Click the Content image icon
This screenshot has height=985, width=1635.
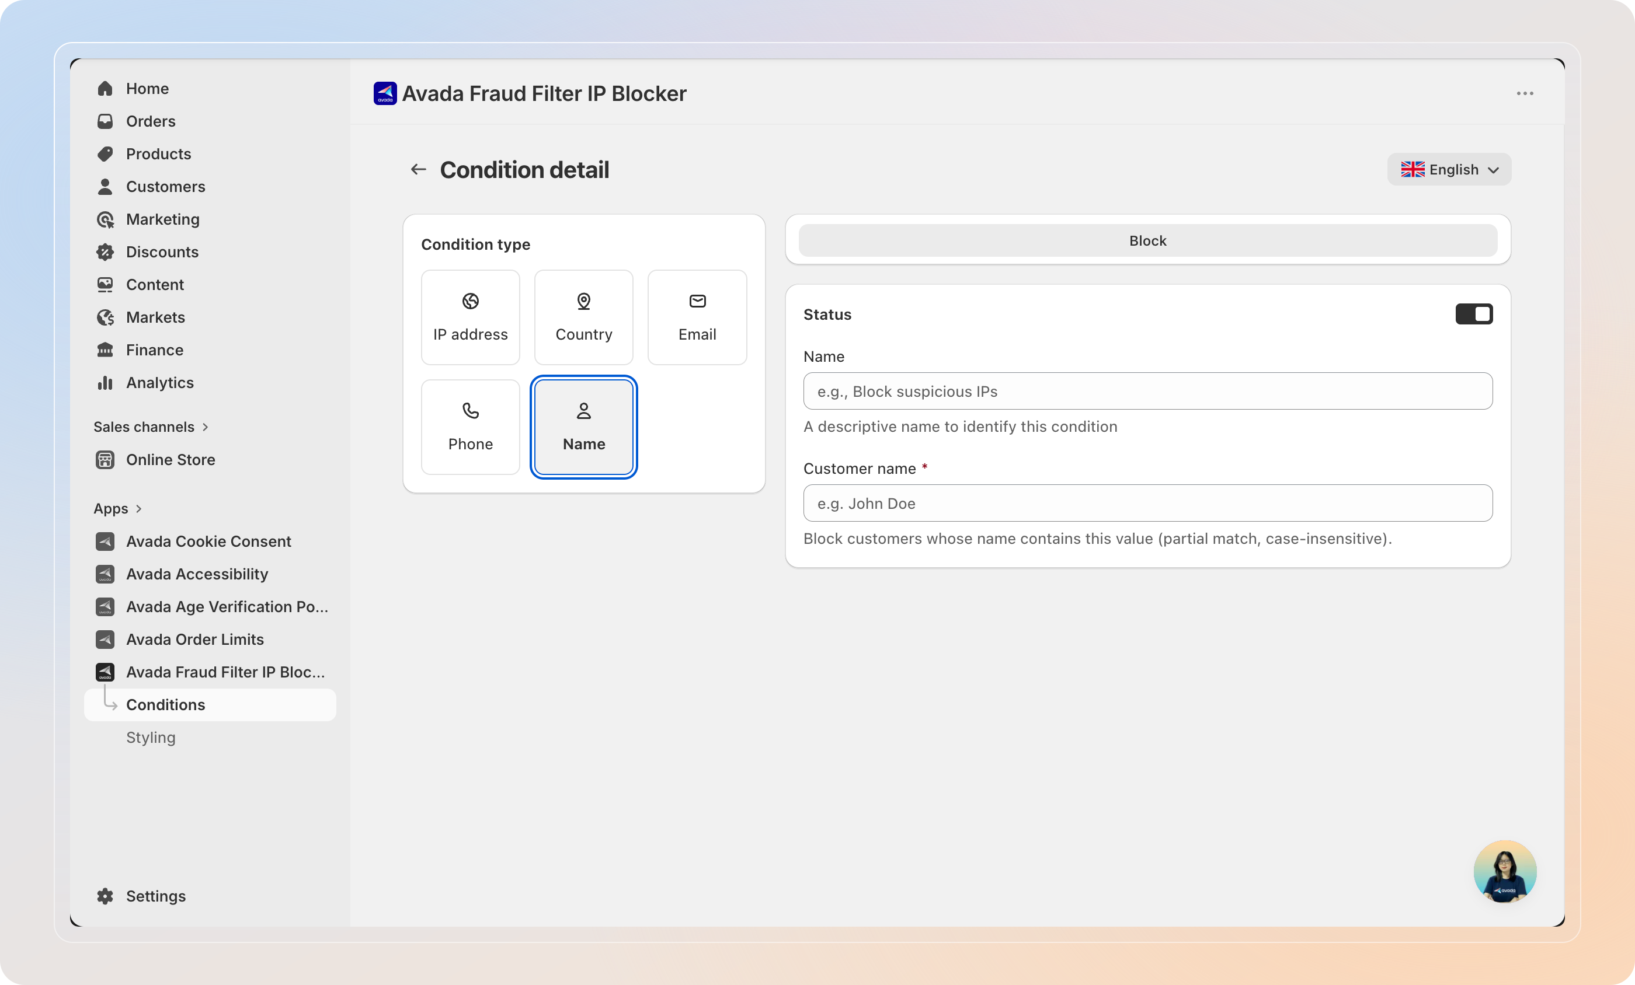point(105,285)
